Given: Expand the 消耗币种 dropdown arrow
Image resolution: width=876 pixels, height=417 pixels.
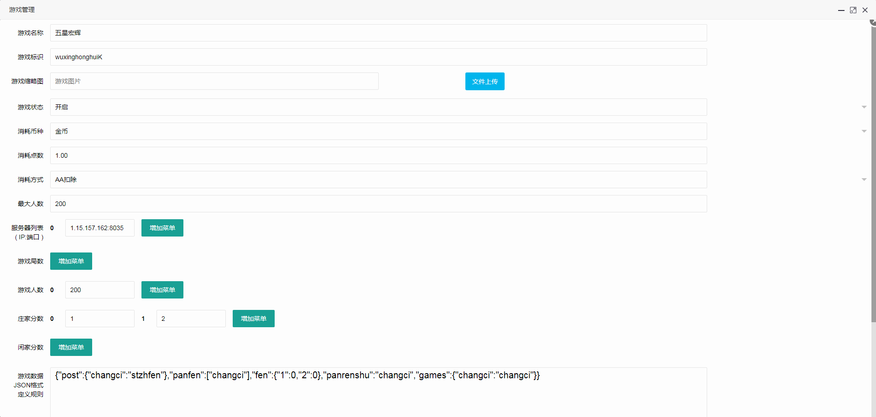Looking at the screenshot, I should [x=864, y=131].
